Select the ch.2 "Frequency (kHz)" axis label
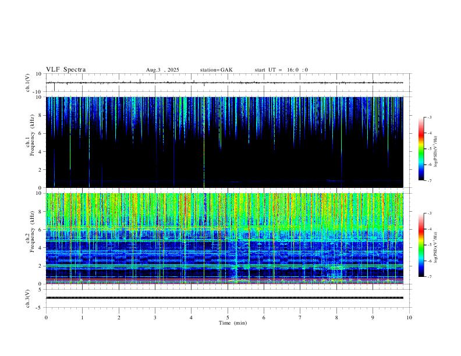This screenshot has width=461, height=356. tap(33, 232)
